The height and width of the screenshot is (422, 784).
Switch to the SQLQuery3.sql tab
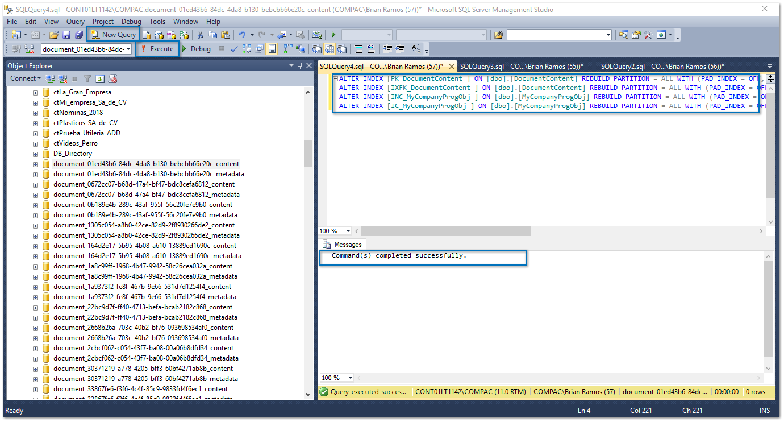pos(521,67)
